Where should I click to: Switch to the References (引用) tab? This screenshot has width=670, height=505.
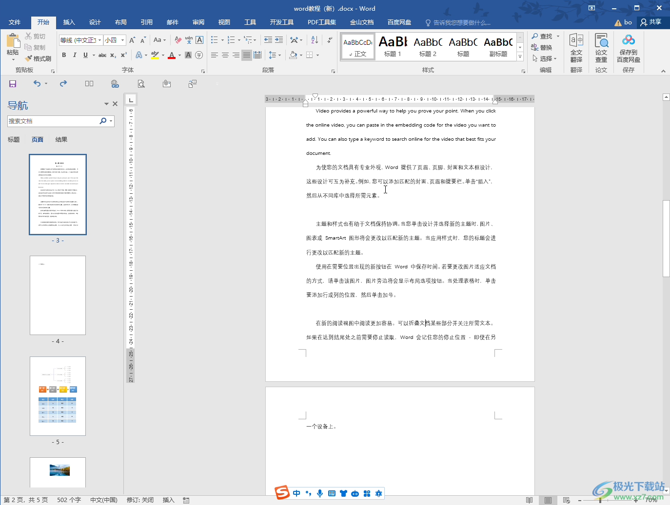tap(147, 22)
